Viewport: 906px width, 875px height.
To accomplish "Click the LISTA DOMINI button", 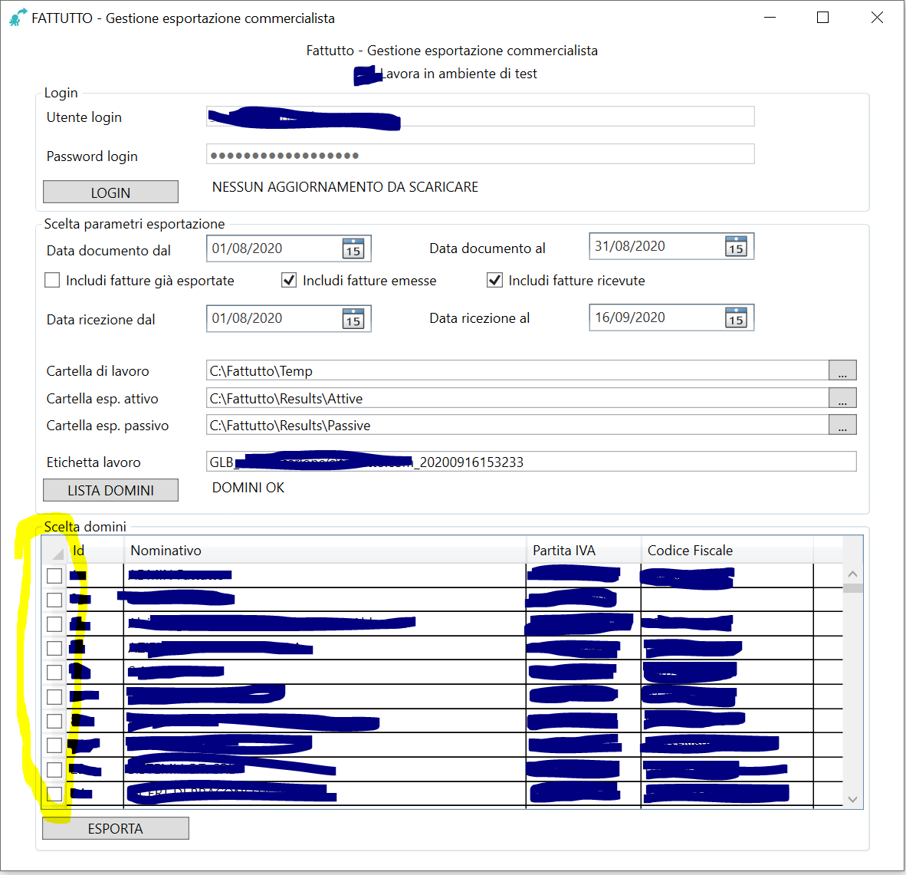I will (x=110, y=490).
